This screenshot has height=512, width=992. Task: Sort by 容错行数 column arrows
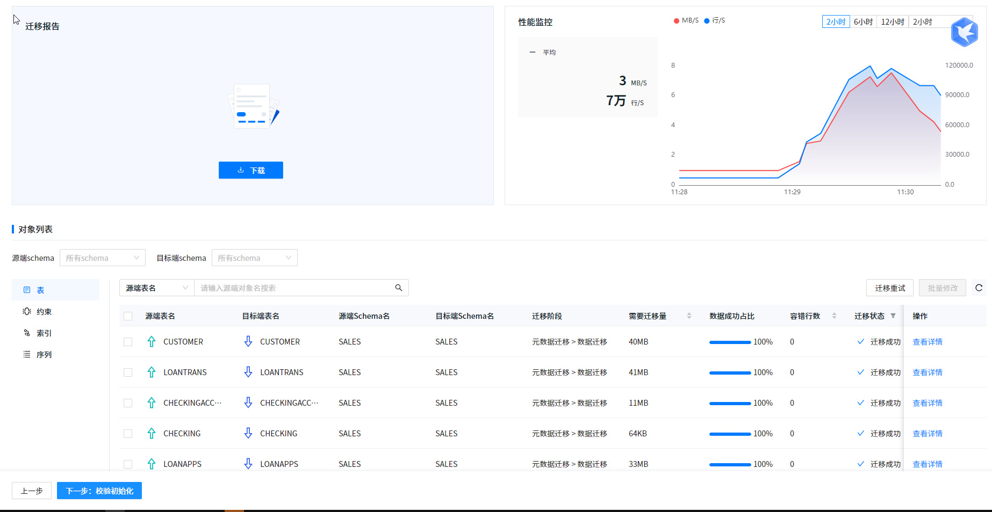click(834, 316)
